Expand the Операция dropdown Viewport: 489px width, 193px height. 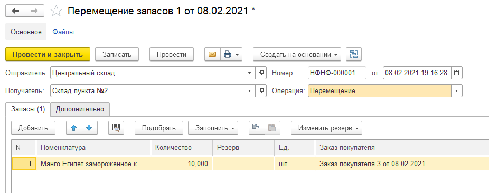click(x=457, y=91)
